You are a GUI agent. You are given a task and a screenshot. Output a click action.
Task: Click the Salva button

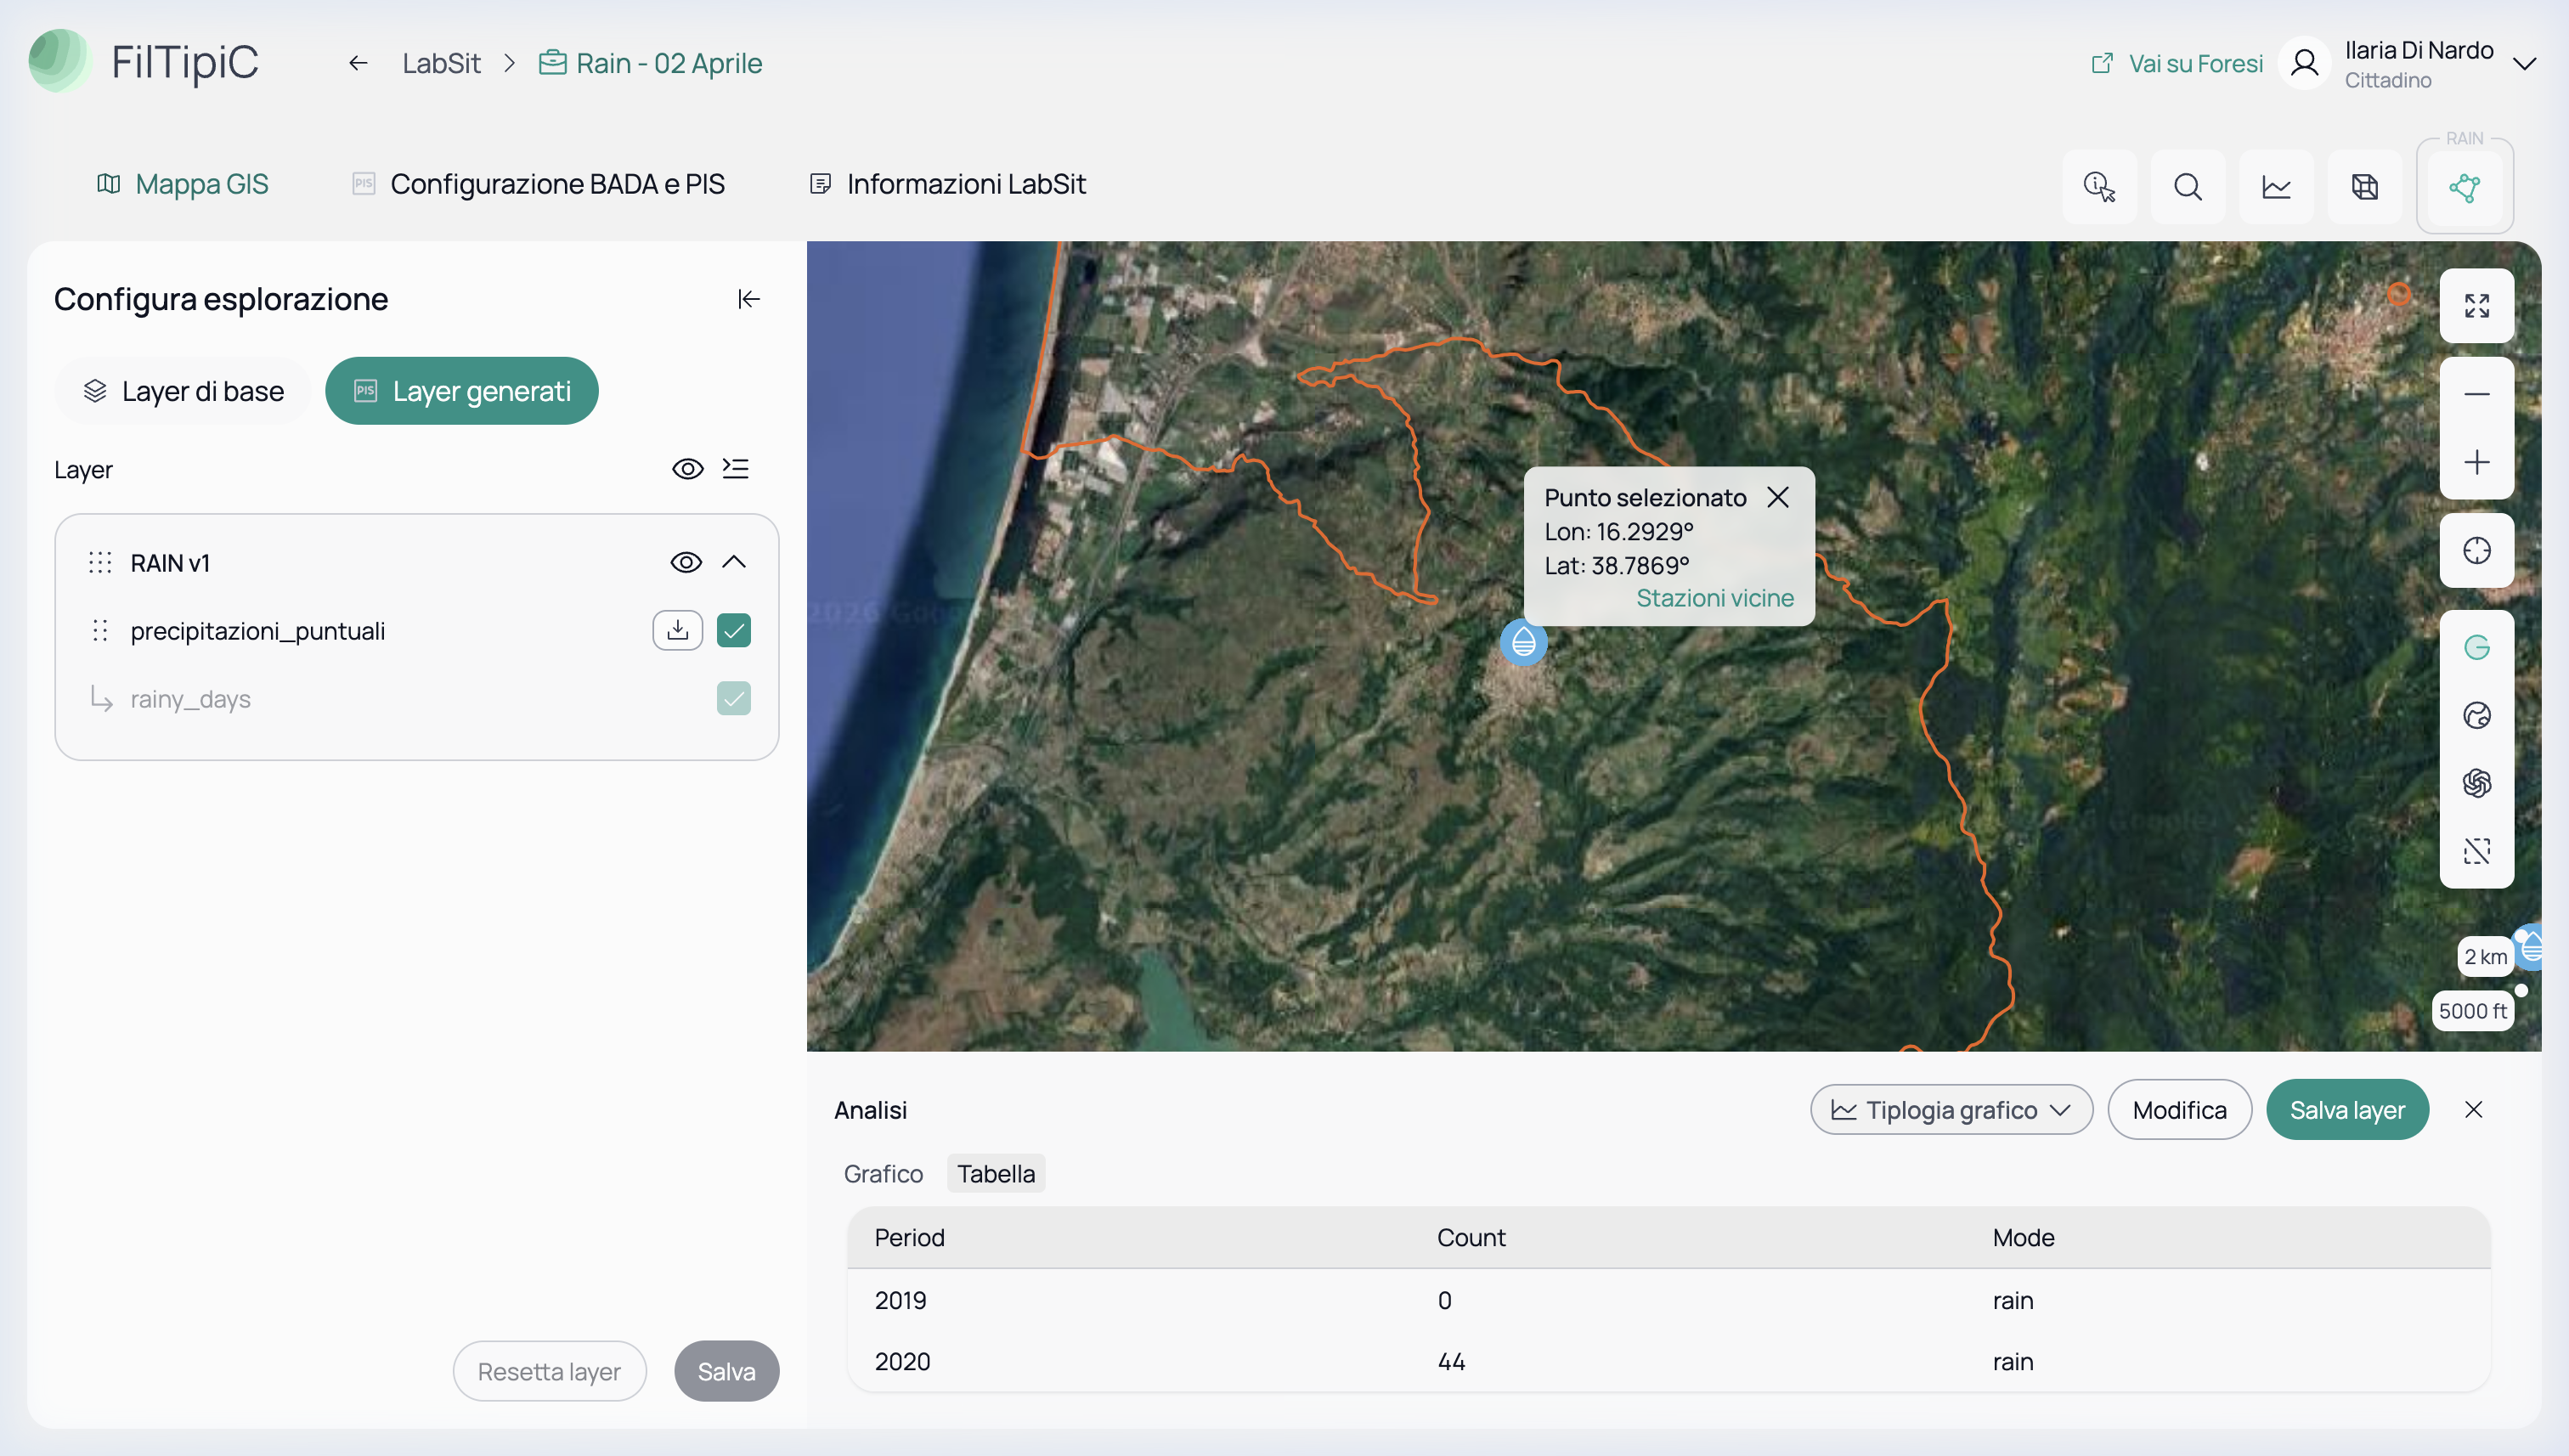tap(727, 1371)
